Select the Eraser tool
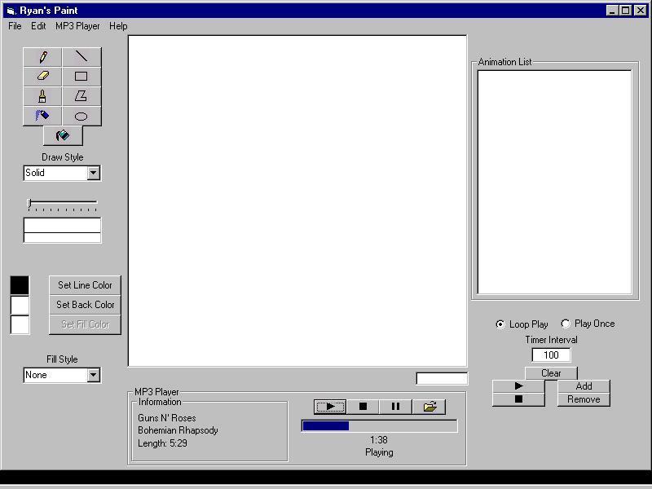652x489 pixels. pyautogui.click(x=42, y=76)
